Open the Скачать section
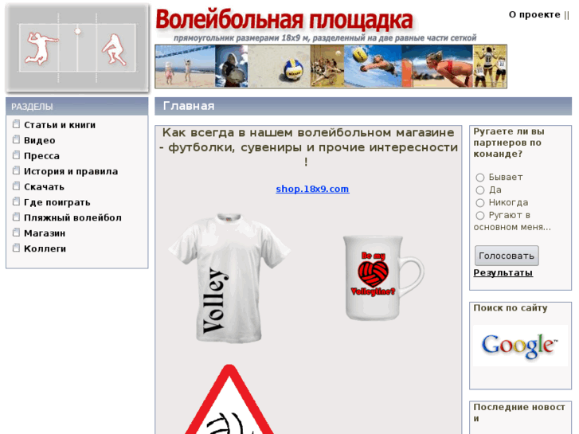579x434 pixels. pos(44,187)
